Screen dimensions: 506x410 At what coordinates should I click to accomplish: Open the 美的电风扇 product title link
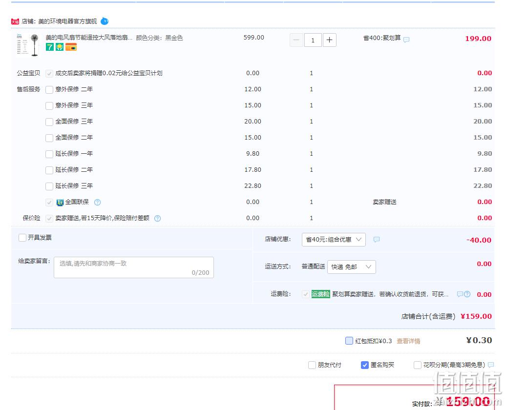pos(89,38)
